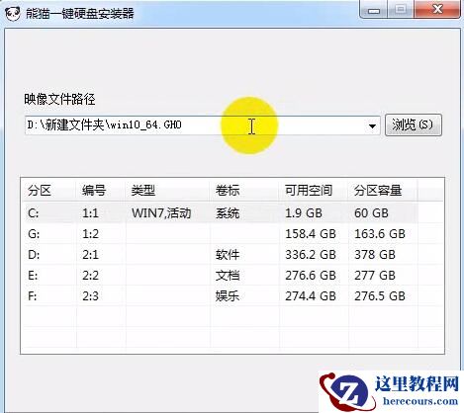
Task: Click the 1.9 GB free space value
Action: 304,213
